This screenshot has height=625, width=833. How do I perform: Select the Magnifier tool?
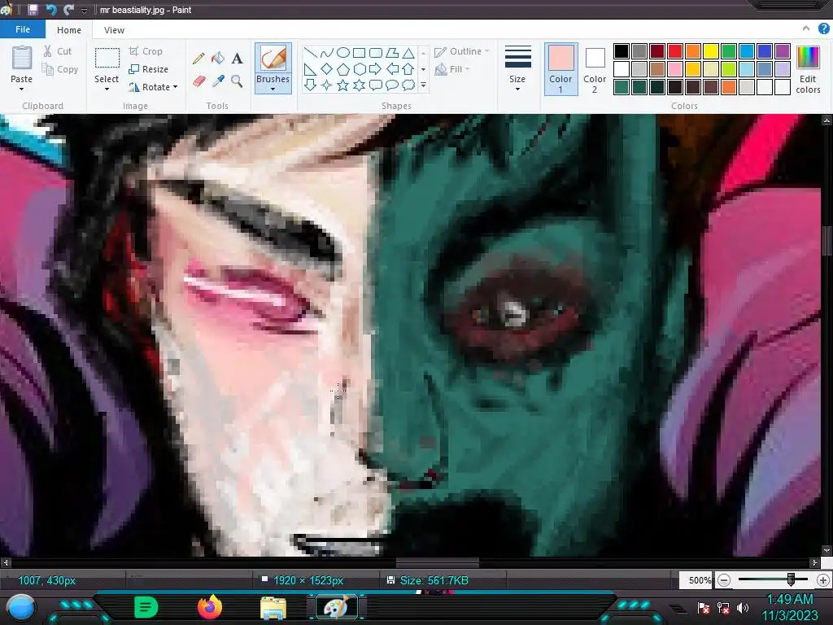click(x=237, y=81)
